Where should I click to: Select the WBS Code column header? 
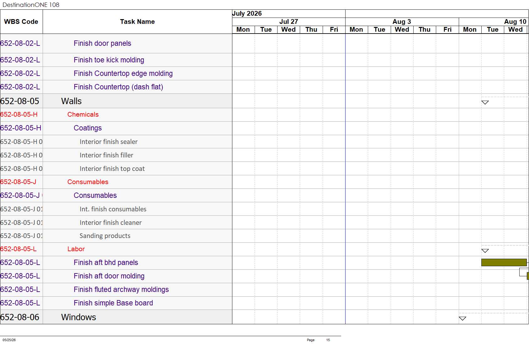point(21,22)
